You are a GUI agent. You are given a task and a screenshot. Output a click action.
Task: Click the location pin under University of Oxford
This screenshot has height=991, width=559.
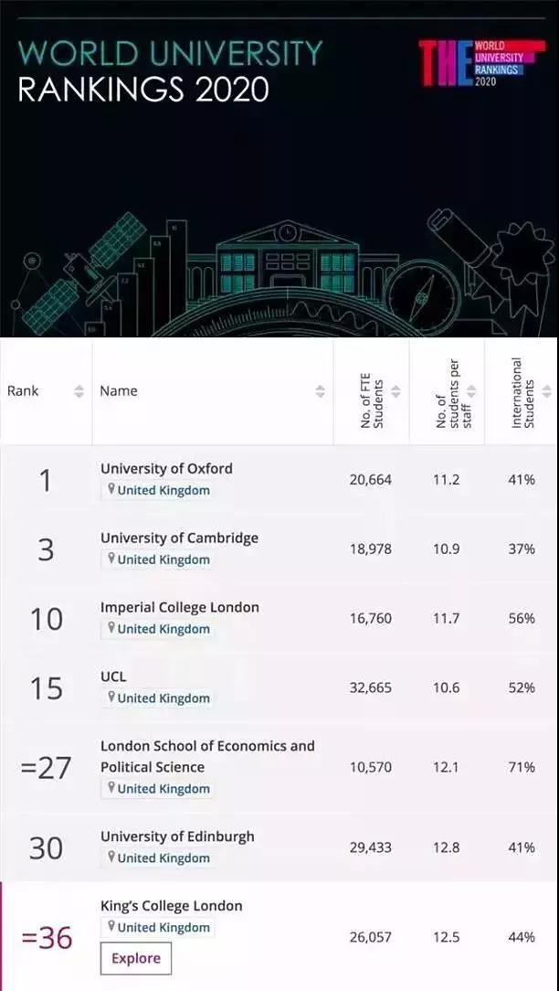tap(111, 490)
